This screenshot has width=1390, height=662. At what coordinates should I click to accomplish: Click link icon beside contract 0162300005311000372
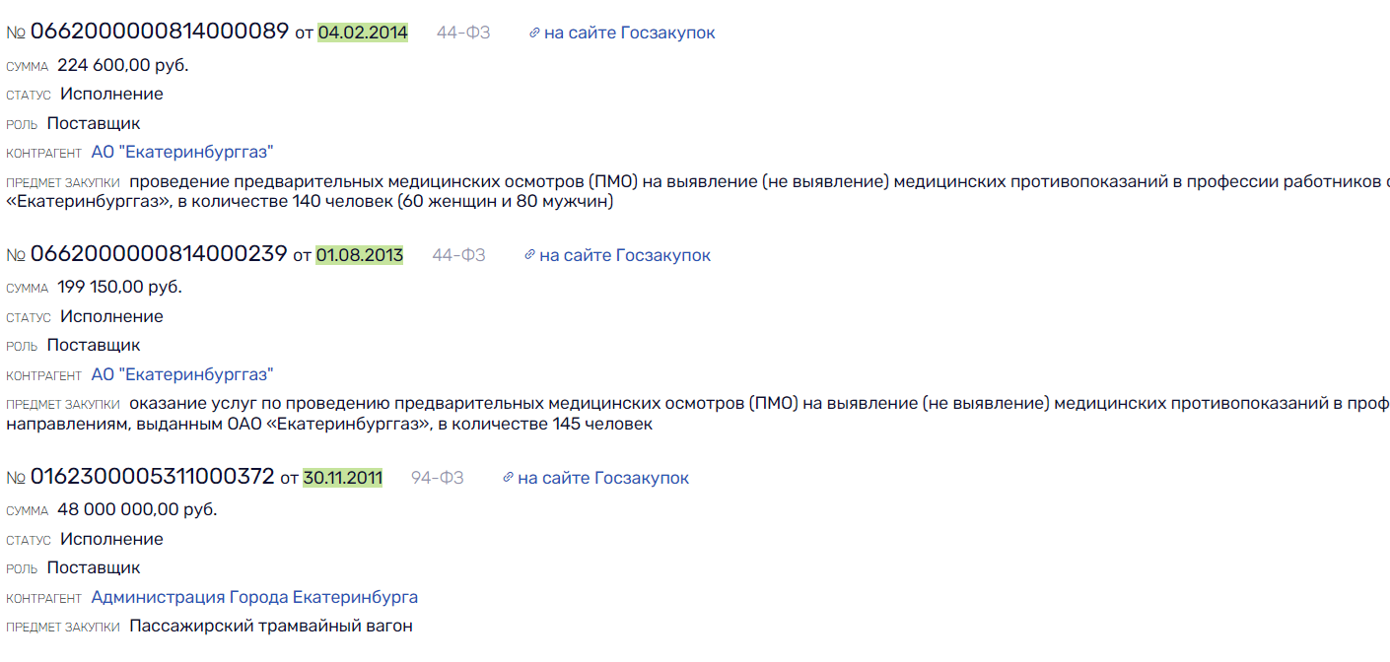pos(508,479)
